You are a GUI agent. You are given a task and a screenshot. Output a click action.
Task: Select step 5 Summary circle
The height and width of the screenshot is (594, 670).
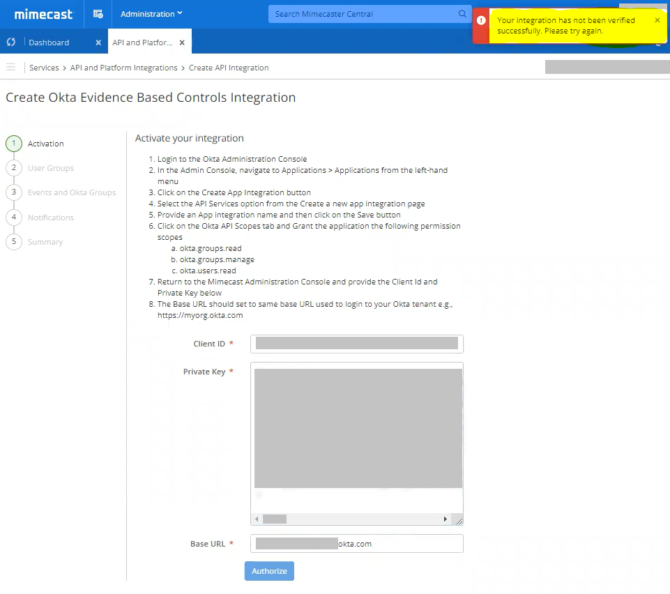click(14, 242)
